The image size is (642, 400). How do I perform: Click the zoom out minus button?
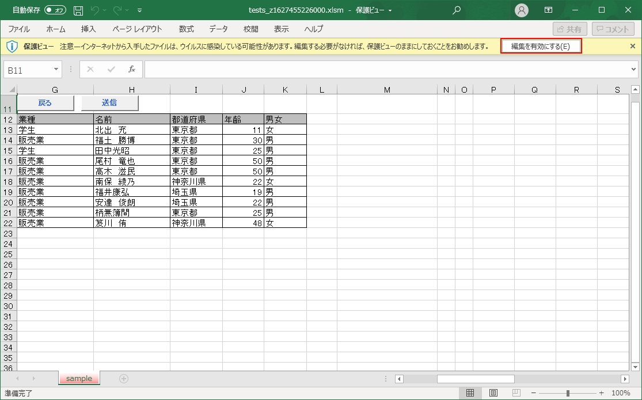coord(534,393)
